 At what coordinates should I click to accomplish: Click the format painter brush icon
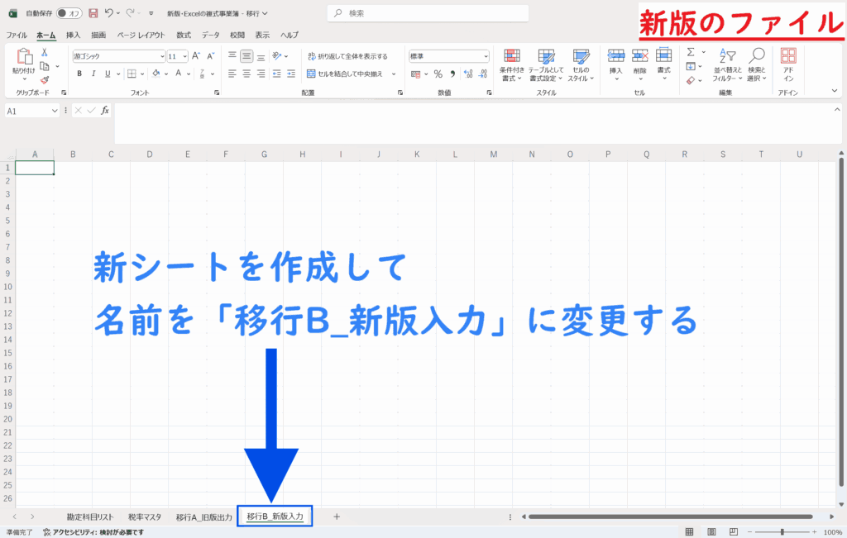click(45, 80)
